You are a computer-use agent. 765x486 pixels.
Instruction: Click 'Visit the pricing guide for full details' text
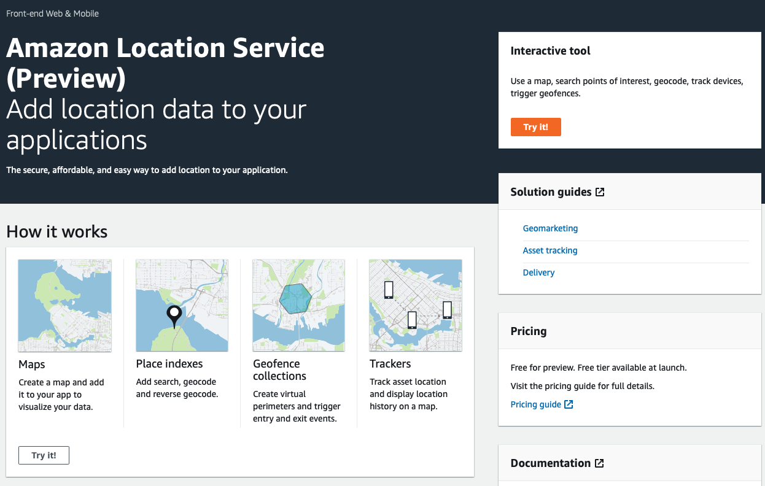583,386
